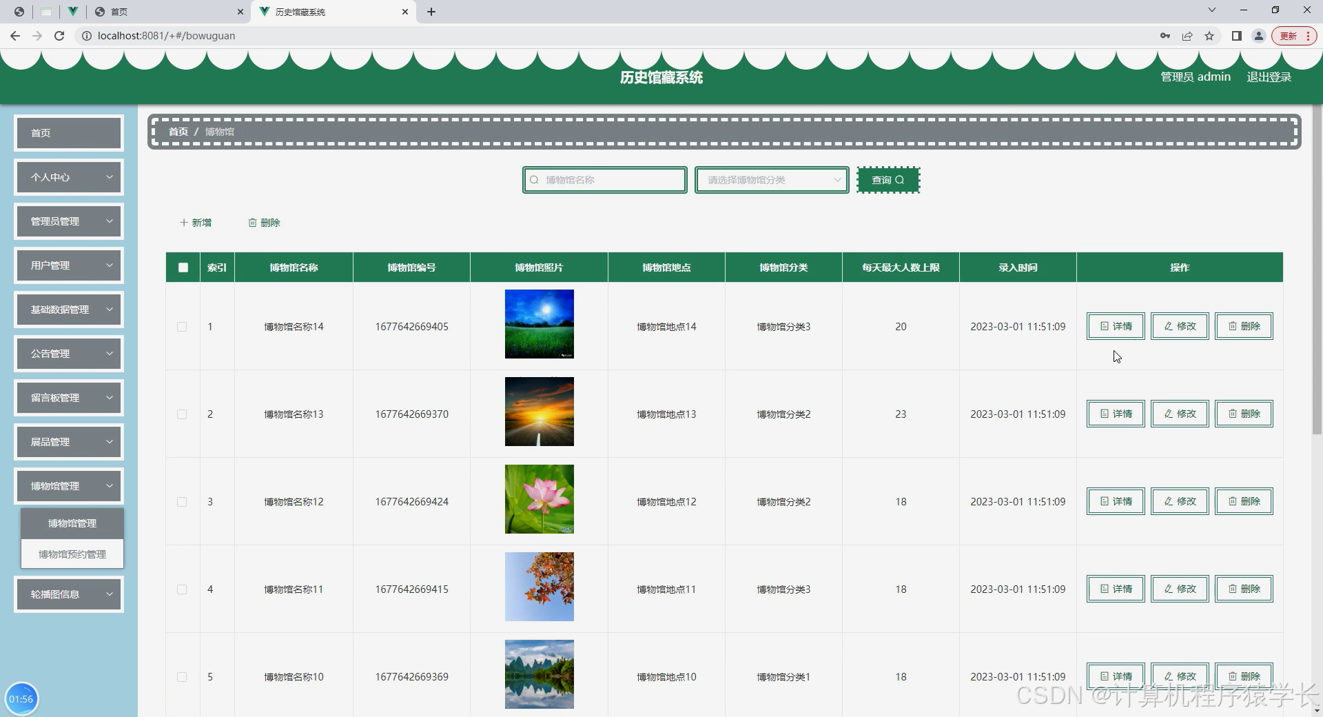
Task: Reload the page with refresh icon
Action: click(x=59, y=36)
